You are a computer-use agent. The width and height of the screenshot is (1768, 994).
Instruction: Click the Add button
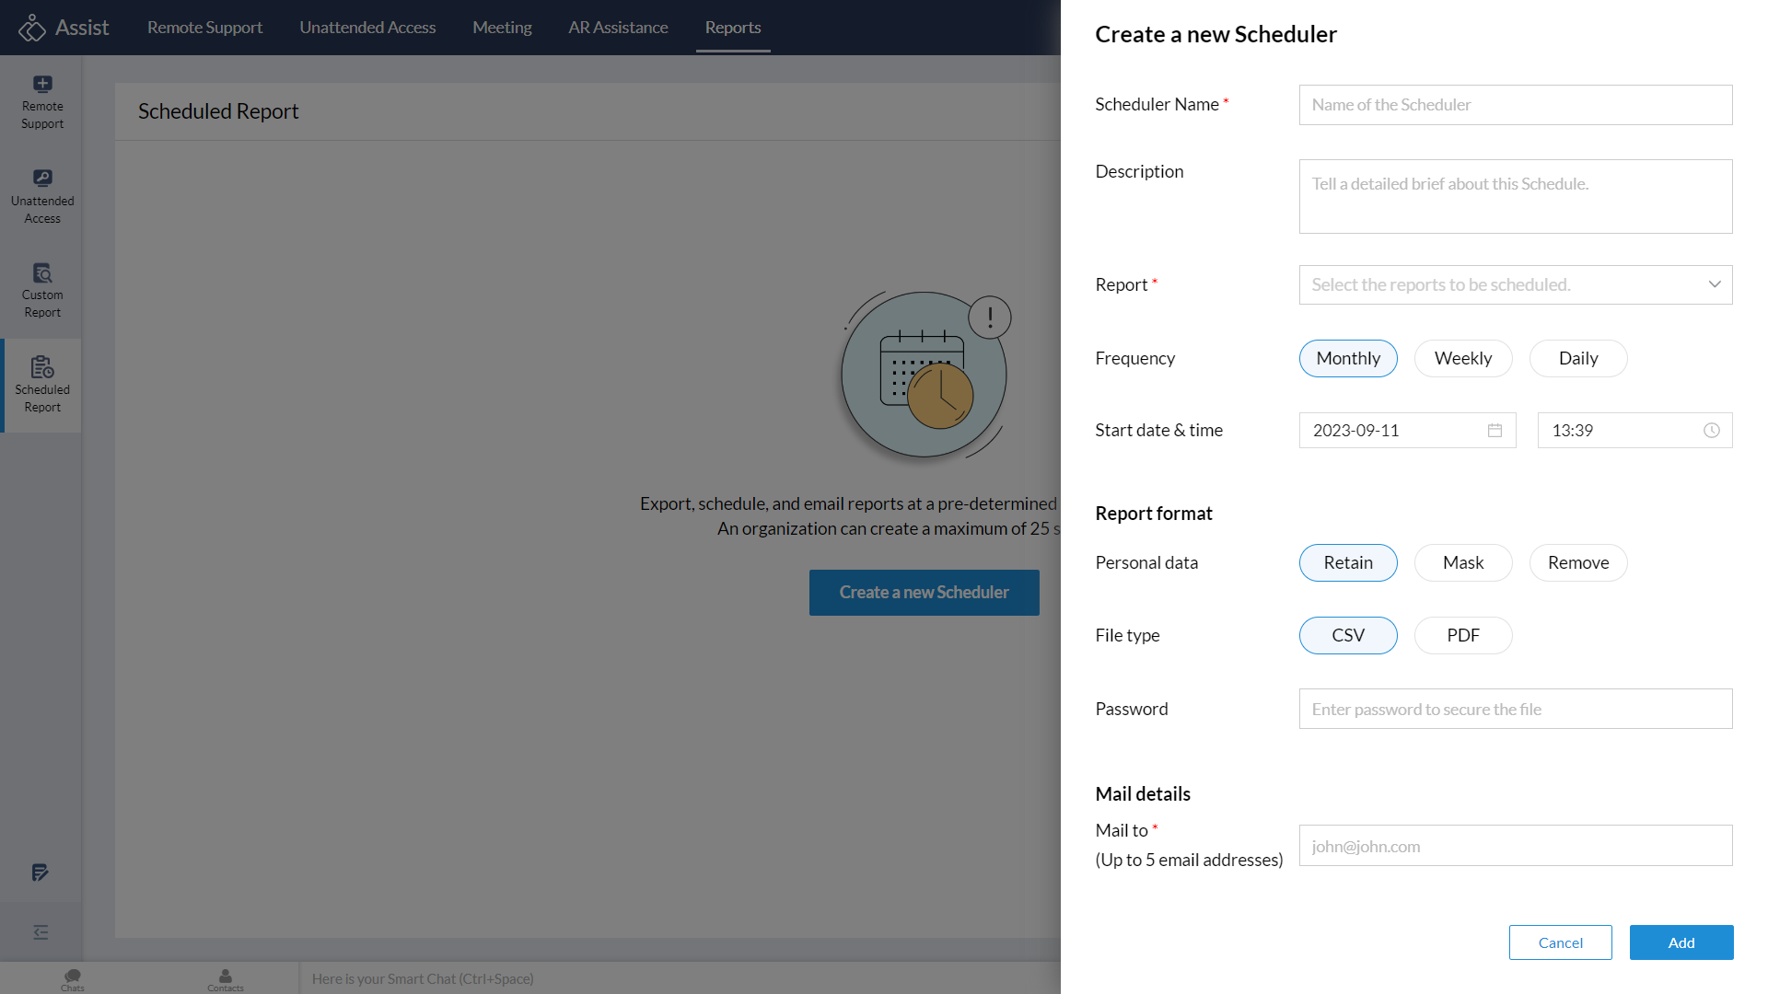pos(1681,942)
